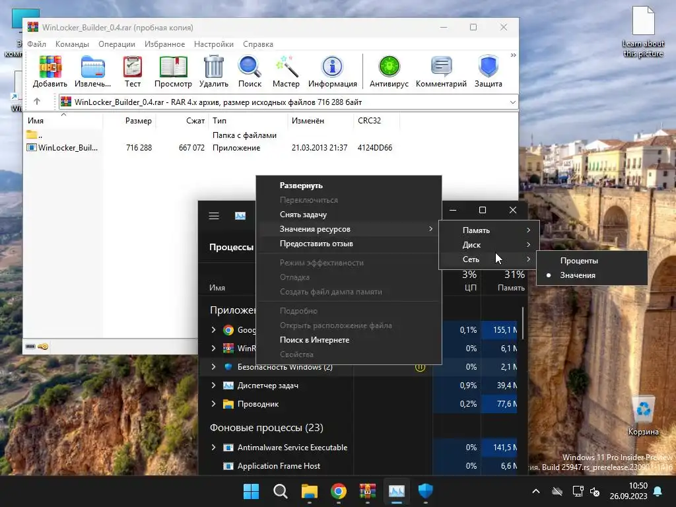
Task: Show more WinRAR toolbar items chevron
Action: tap(513, 55)
